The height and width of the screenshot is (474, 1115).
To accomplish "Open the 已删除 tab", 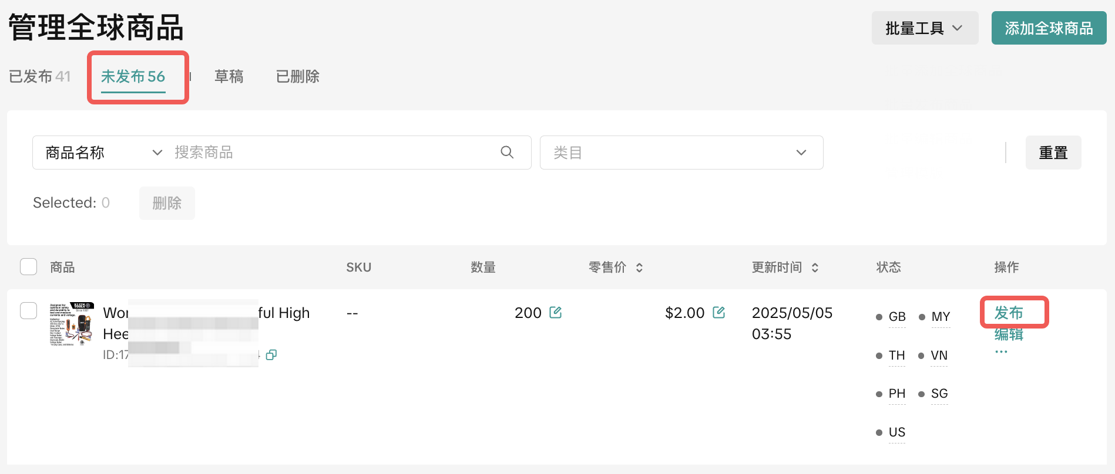I will [298, 76].
